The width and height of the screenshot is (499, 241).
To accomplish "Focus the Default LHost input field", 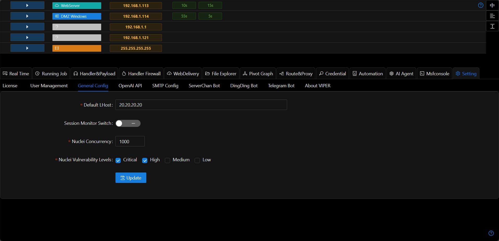I will pos(201,105).
